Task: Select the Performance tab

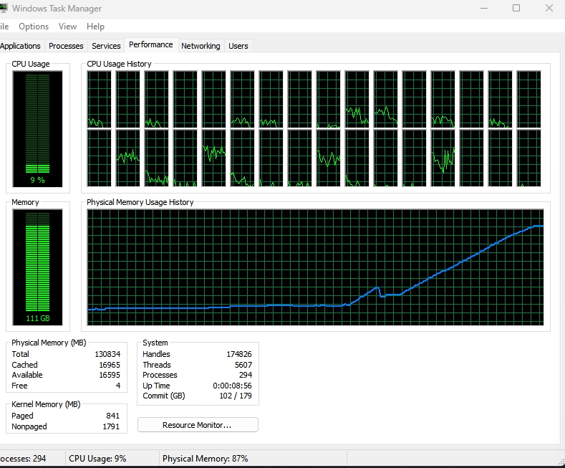Action: click(151, 44)
